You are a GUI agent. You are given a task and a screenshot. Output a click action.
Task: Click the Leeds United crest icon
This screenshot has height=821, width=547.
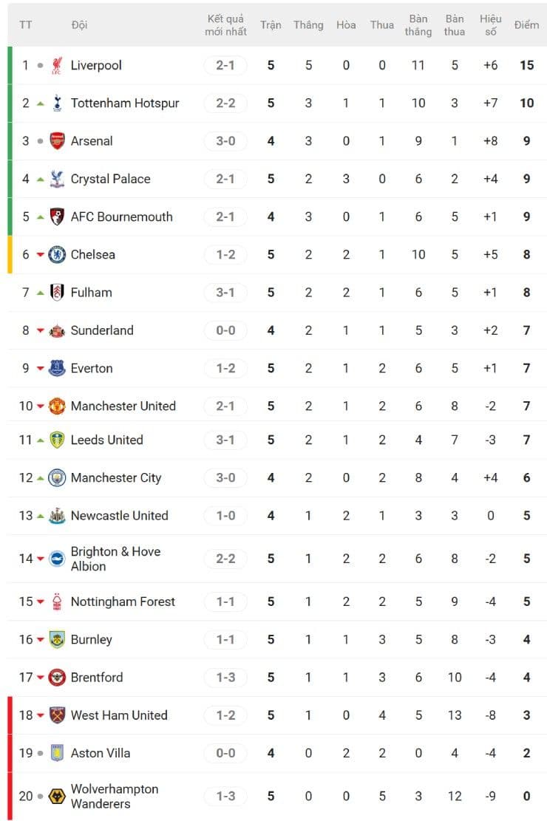point(57,440)
